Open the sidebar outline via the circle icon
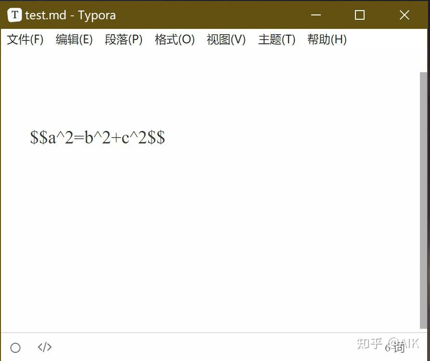Viewport: 430px width, 361px height. (15, 347)
